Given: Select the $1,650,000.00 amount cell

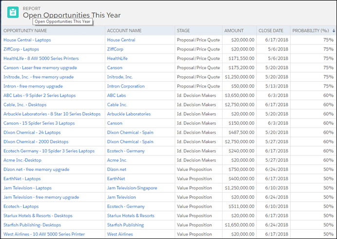Looking at the screenshot, I should pos(240,225).
